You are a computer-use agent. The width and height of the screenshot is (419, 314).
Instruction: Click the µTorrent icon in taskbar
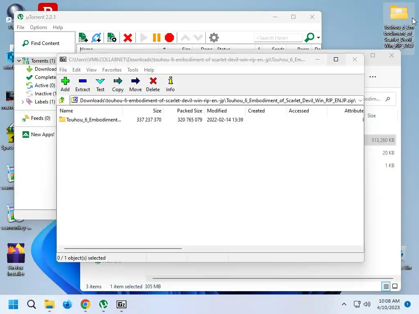pyautogui.click(x=104, y=304)
